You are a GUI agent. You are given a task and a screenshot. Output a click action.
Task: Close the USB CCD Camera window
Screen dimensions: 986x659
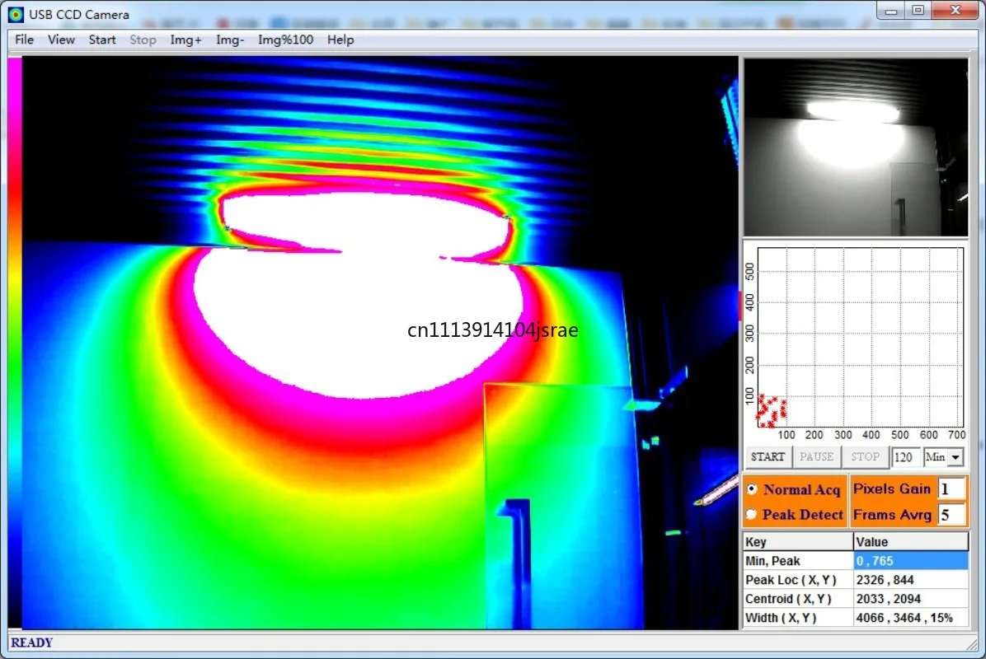tap(955, 11)
